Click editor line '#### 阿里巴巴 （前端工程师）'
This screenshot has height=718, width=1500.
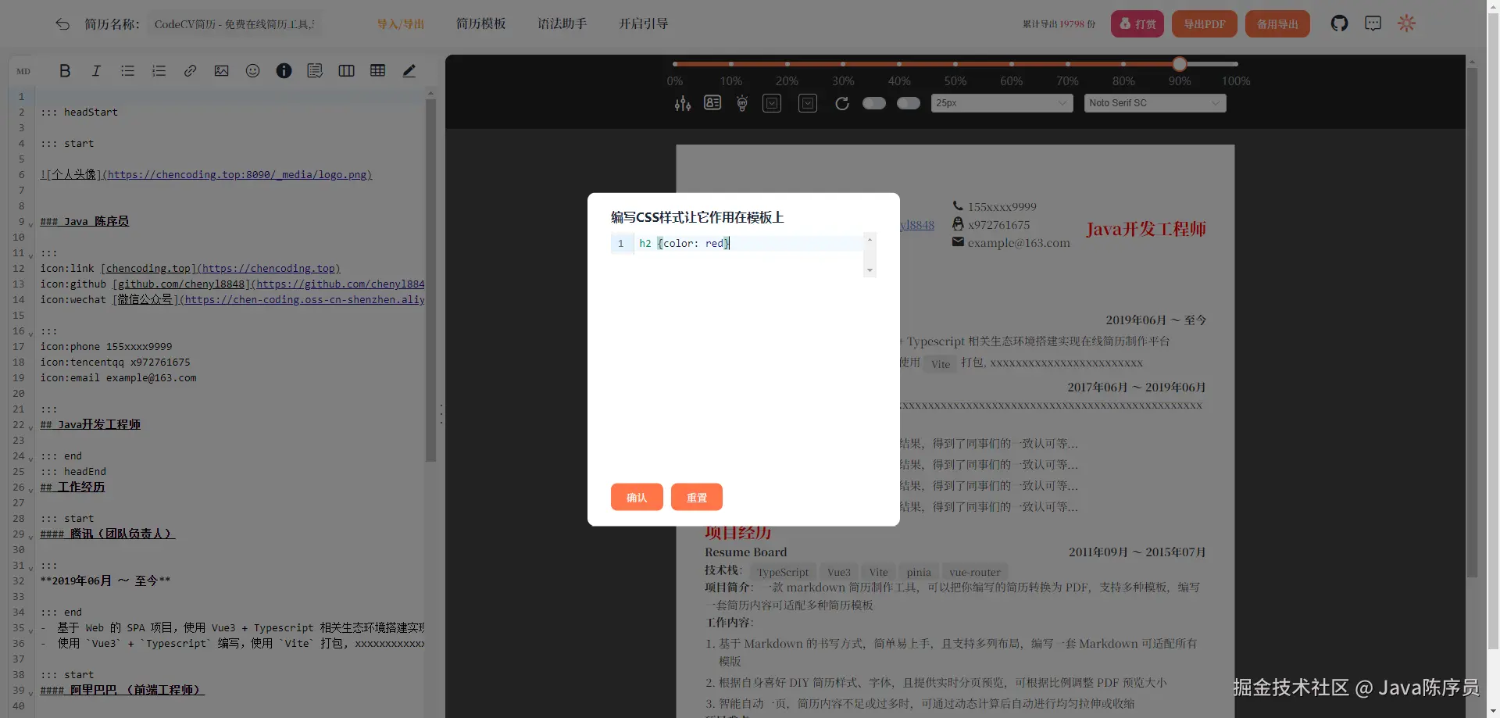pyautogui.click(x=122, y=691)
